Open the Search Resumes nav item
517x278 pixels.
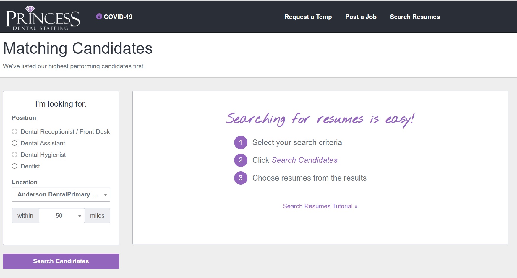(x=415, y=17)
